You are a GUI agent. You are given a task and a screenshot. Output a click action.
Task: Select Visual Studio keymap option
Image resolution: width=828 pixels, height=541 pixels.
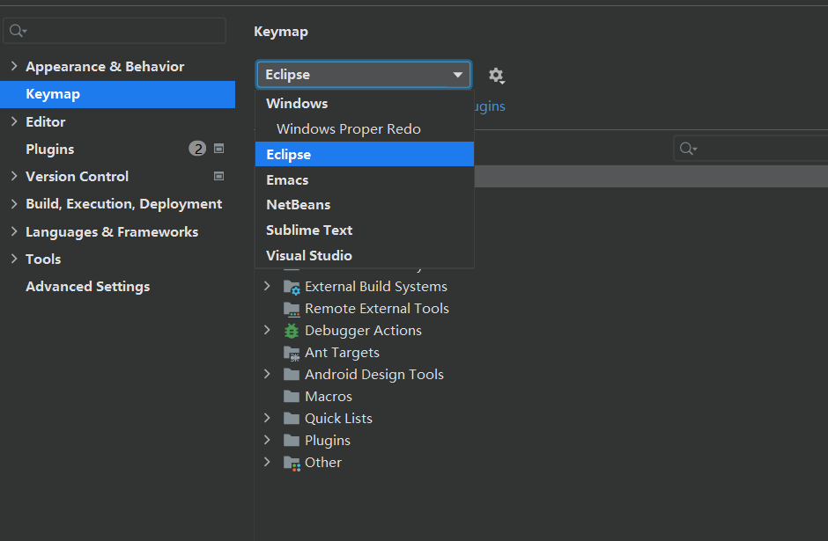365,255
